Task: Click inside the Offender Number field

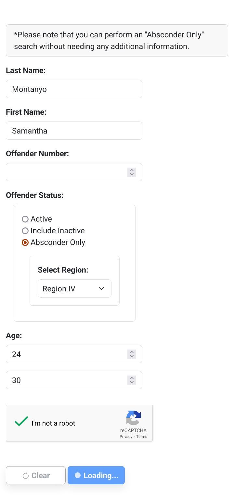Action: point(65,172)
